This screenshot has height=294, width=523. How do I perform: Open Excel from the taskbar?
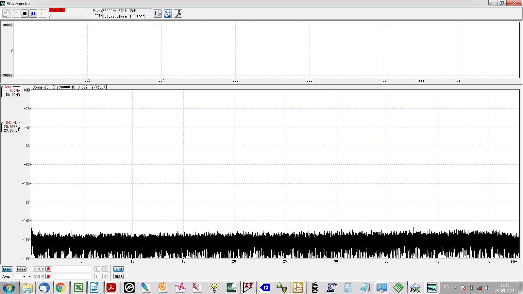point(78,287)
